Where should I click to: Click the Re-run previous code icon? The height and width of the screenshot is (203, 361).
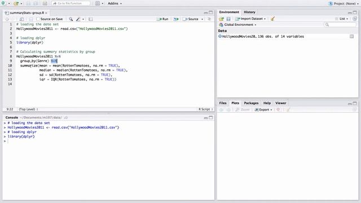(176, 19)
